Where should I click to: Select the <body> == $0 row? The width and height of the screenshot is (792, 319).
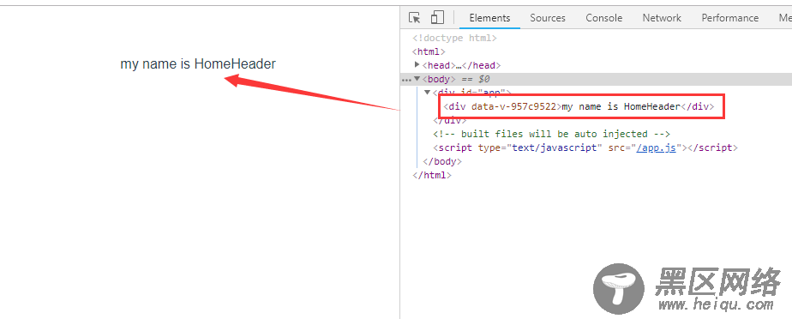coord(596,80)
